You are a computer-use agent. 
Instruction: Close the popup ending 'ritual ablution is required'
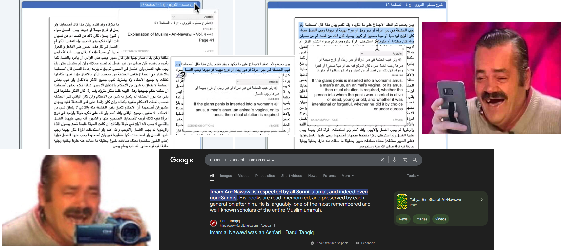pyautogui.click(x=279, y=77)
